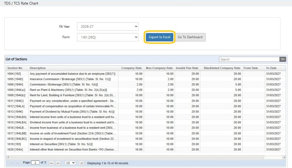The image size is (292, 168).
Task: Click the horizontal scrollbar thumb of grid
Action: tap(137, 157)
